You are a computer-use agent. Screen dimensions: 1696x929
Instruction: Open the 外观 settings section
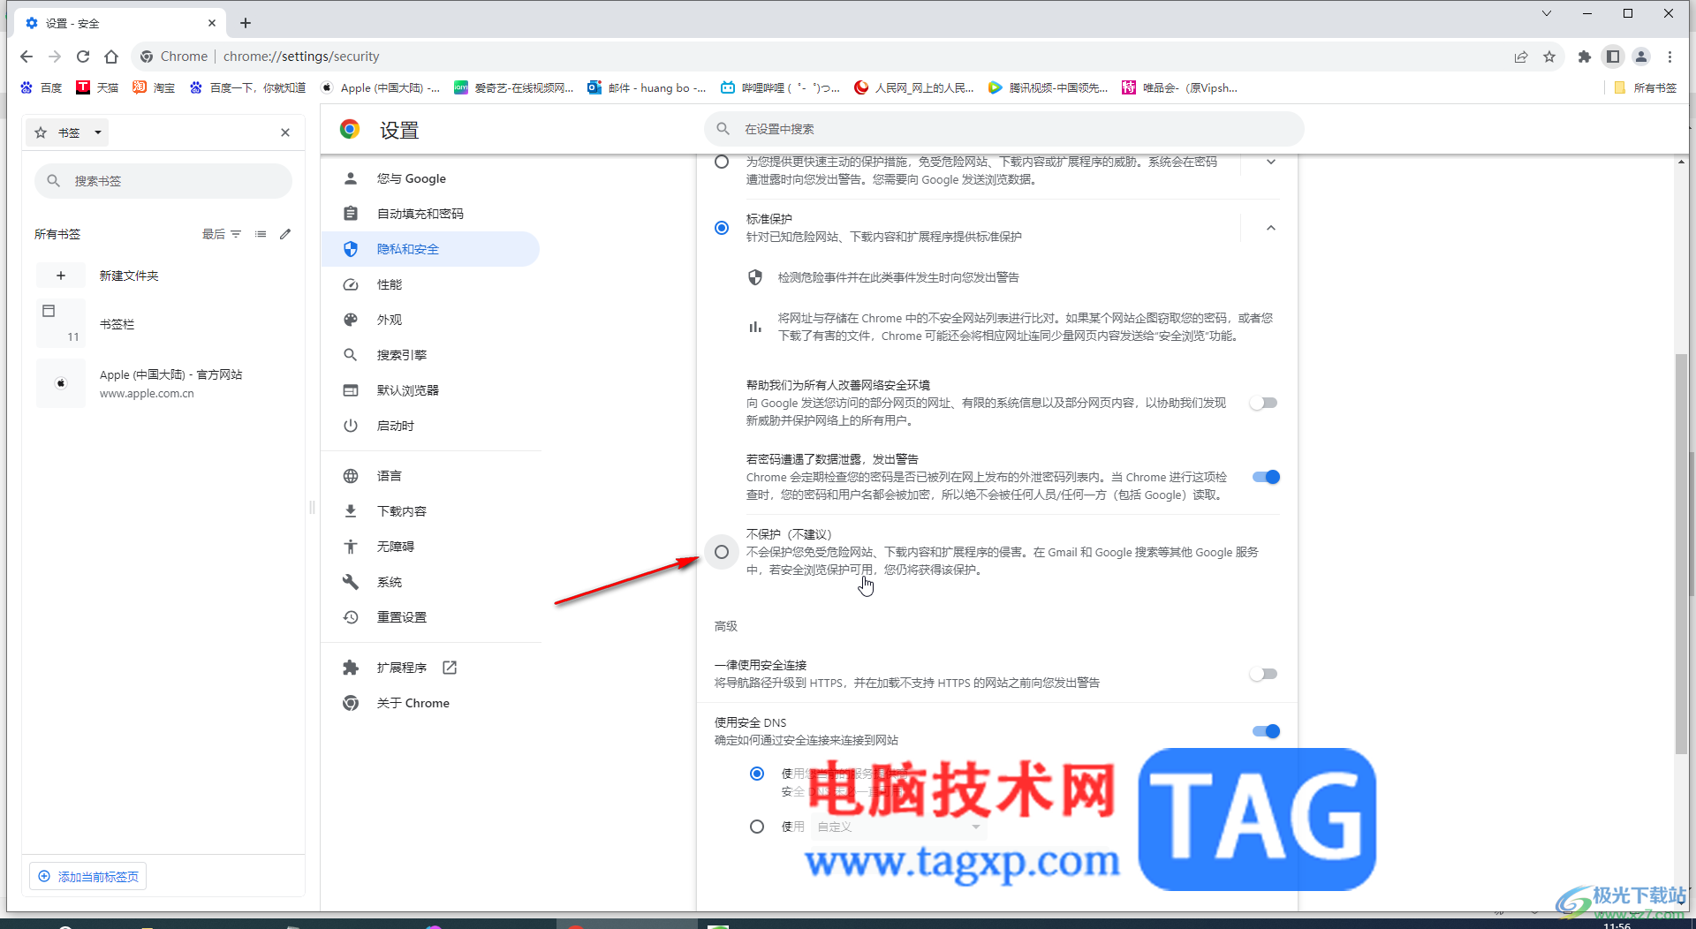pyautogui.click(x=431, y=320)
